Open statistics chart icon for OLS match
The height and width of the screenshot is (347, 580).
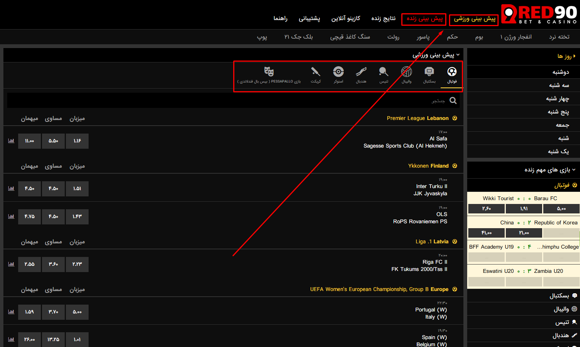(11, 216)
